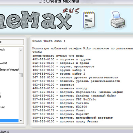Click the game list scrollbar thumb
Screen dimensions: 133x133
pyautogui.click(x=21, y=75)
